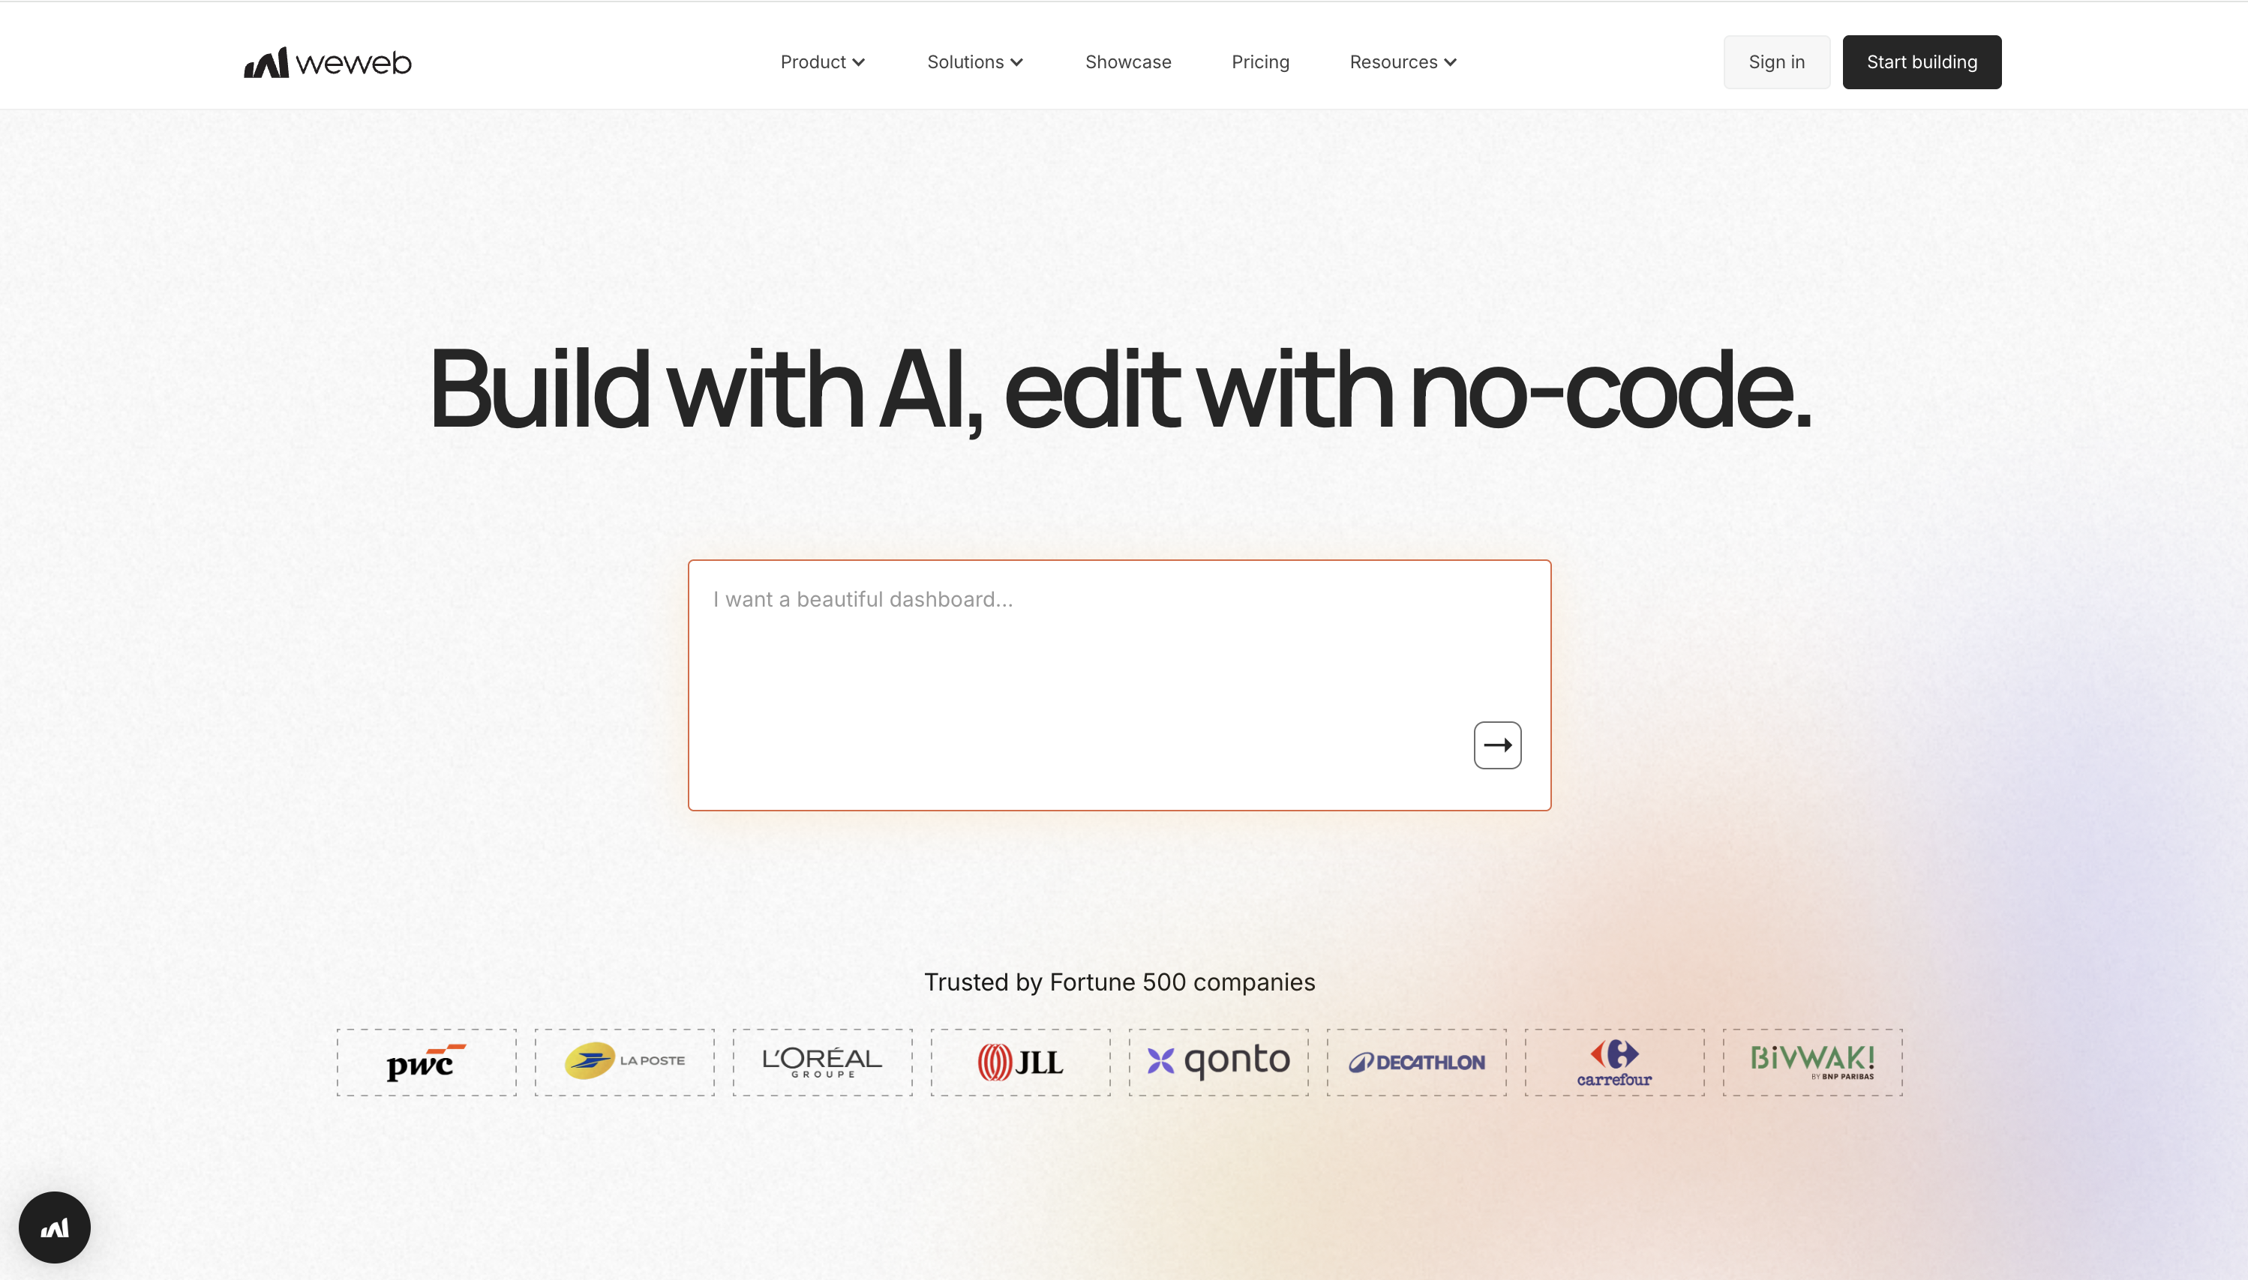Click the JLL logo
2248x1280 pixels.
tap(1020, 1062)
